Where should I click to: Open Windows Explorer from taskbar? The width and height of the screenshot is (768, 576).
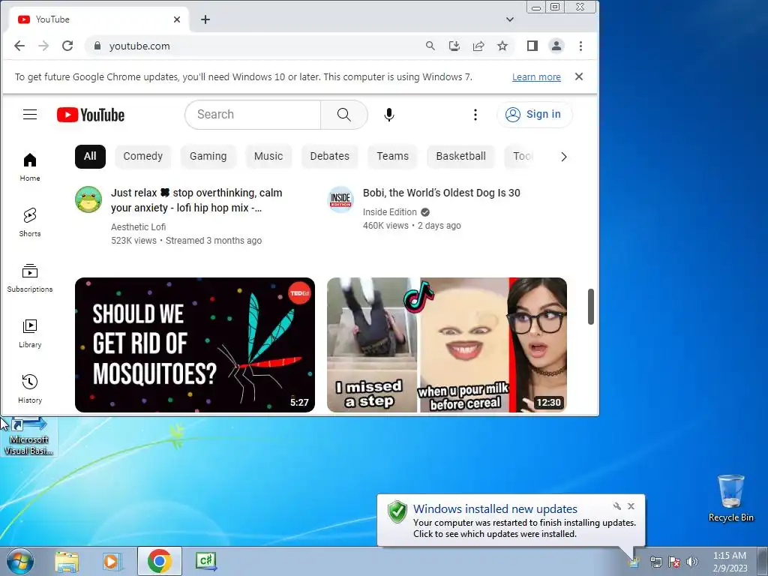click(x=67, y=561)
